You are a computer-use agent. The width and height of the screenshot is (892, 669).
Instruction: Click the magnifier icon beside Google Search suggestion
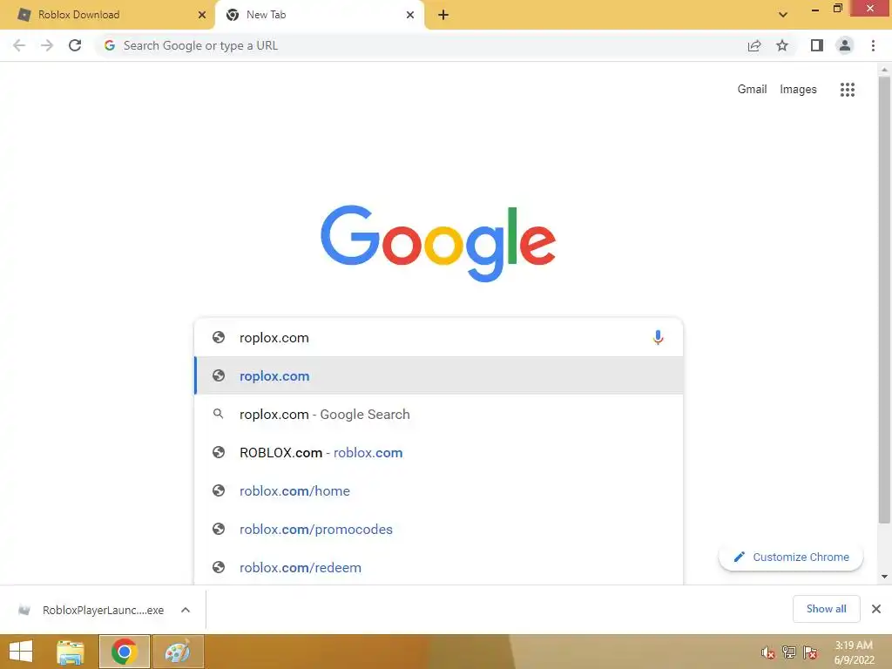218,414
